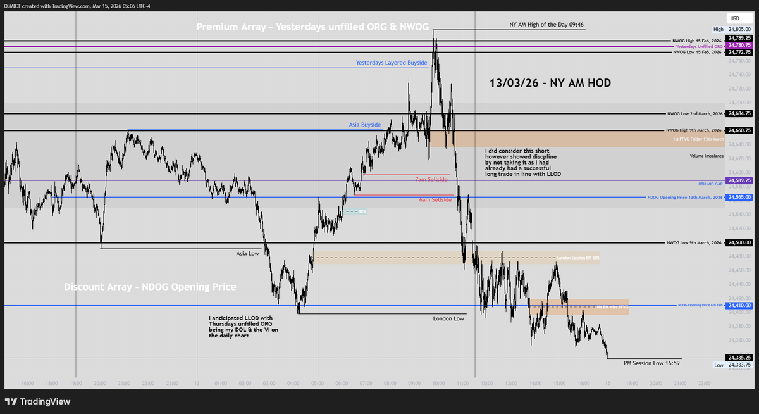Click the 'London Low' label
The image size is (759, 414).
pos(448,318)
